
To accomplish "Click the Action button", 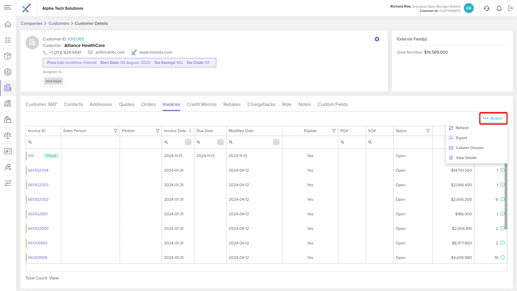I will tap(493, 118).
